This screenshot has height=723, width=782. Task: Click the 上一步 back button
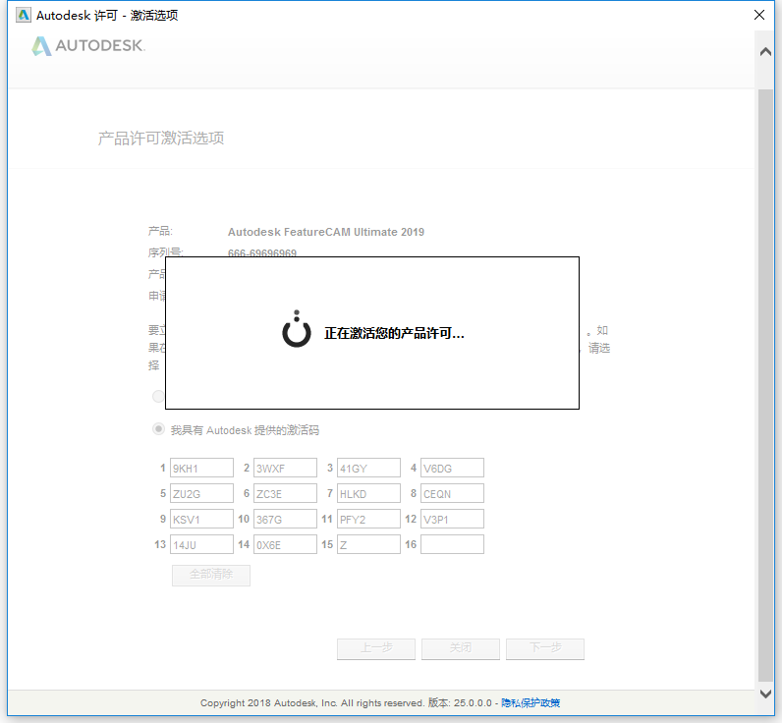coord(376,648)
